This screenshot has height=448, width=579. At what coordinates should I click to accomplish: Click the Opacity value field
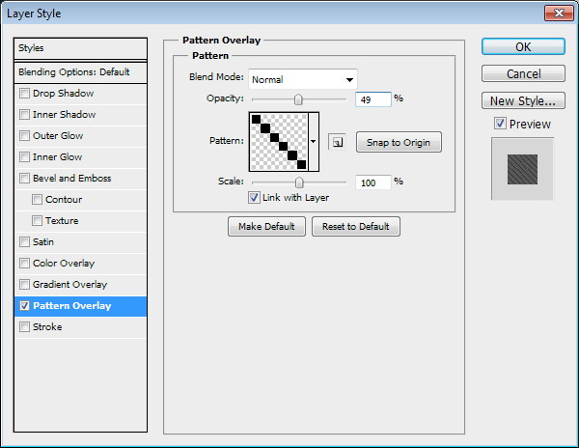tap(372, 99)
